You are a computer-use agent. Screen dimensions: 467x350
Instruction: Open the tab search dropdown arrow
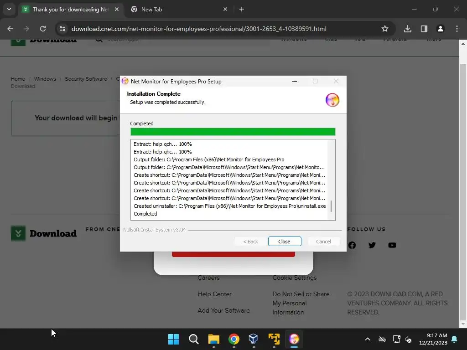9,9
